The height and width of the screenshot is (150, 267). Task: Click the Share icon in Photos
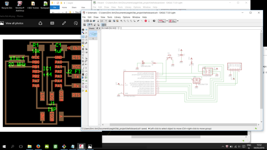(x=40, y=23)
